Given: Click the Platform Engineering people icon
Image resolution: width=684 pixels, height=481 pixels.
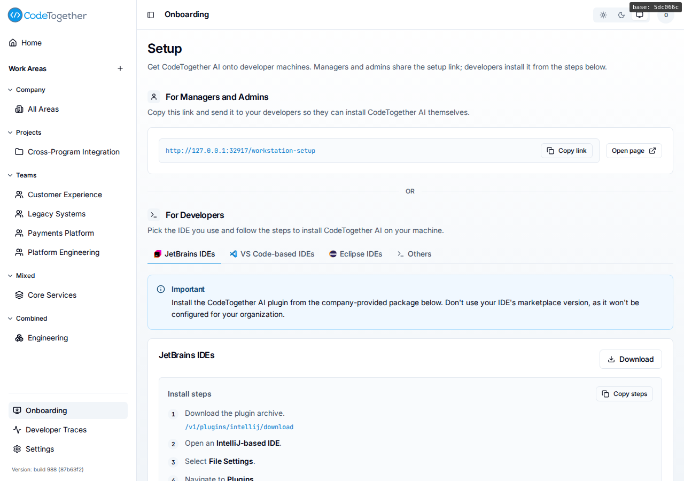Looking at the screenshot, I should click(x=19, y=252).
